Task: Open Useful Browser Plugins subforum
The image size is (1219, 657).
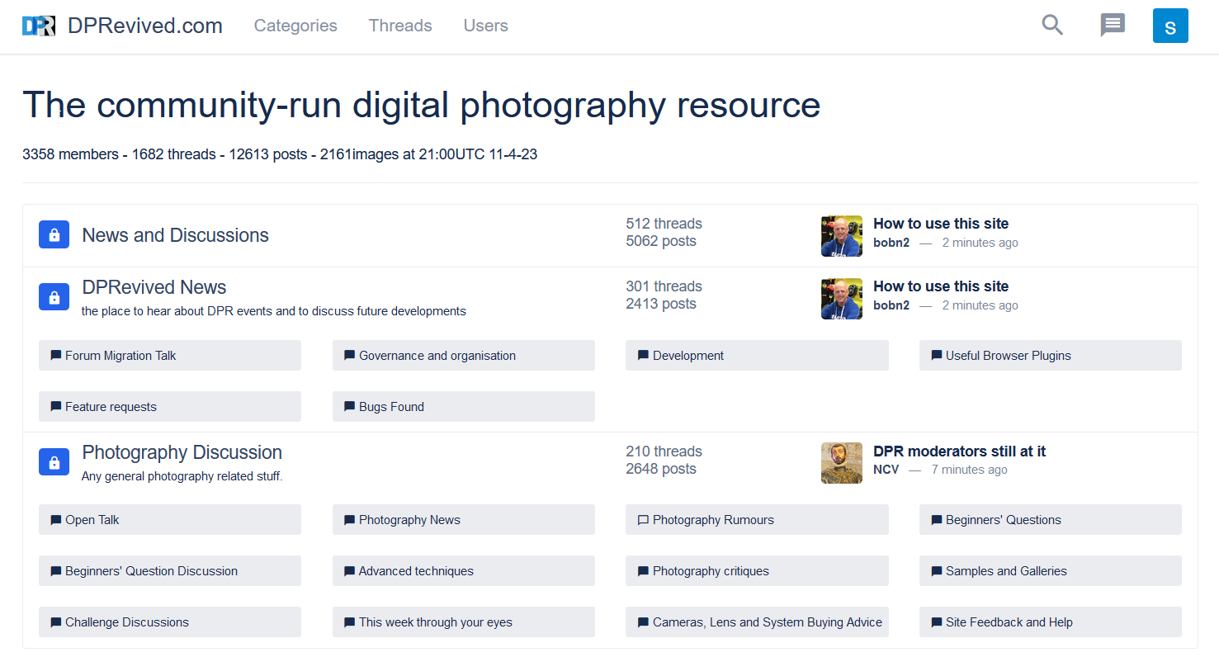Action: [x=1051, y=356]
